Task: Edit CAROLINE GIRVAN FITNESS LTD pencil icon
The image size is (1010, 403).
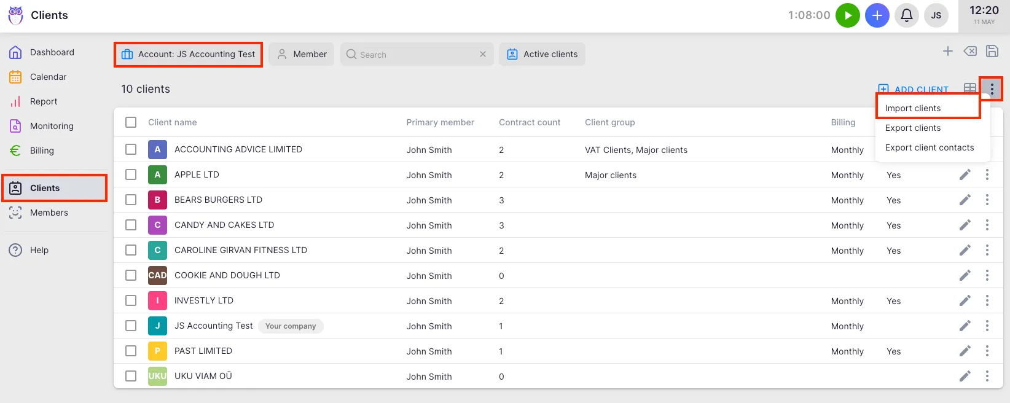Action: click(x=965, y=250)
